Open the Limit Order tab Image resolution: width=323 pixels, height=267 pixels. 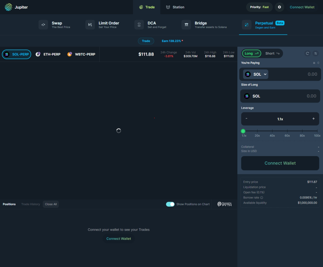point(102,25)
